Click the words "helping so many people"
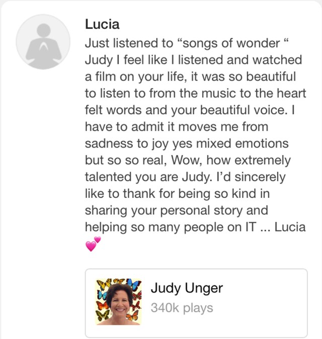This screenshot has width=322, height=339. click(155, 227)
